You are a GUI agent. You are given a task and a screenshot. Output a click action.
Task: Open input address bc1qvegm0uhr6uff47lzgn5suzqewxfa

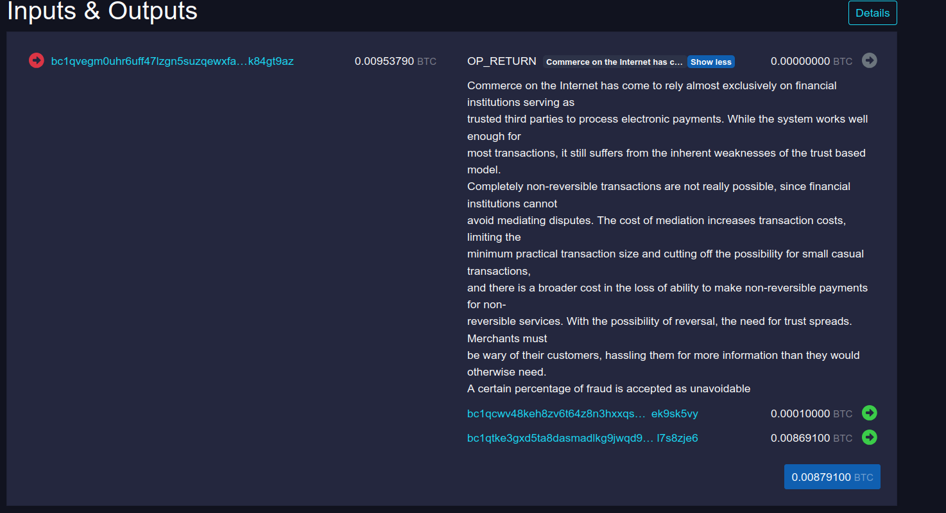(x=172, y=62)
